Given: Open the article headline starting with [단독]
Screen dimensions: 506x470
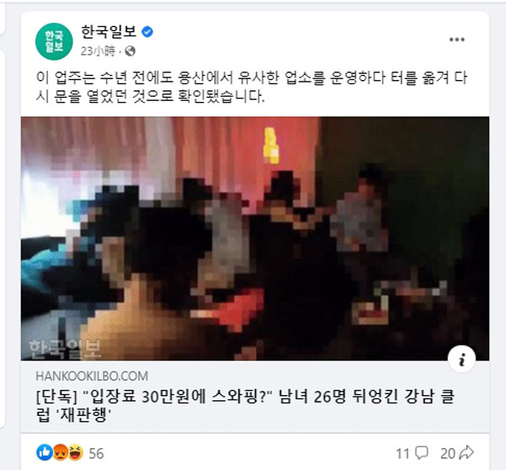Looking at the screenshot, I should tap(245, 405).
